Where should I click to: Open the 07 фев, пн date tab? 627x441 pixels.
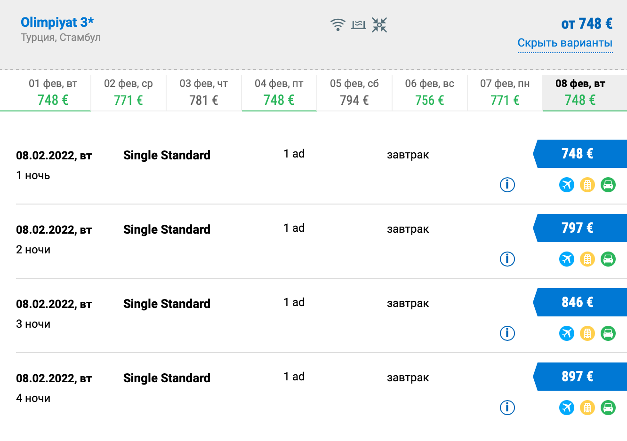[505, 93]
